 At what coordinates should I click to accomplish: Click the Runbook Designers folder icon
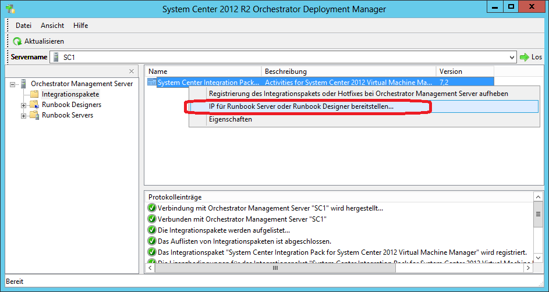(34, 105)
